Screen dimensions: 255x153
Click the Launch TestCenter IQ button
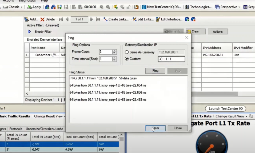226,108
